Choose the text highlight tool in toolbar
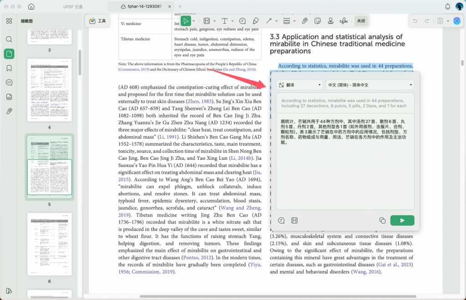466x300 pixels. 207,21
